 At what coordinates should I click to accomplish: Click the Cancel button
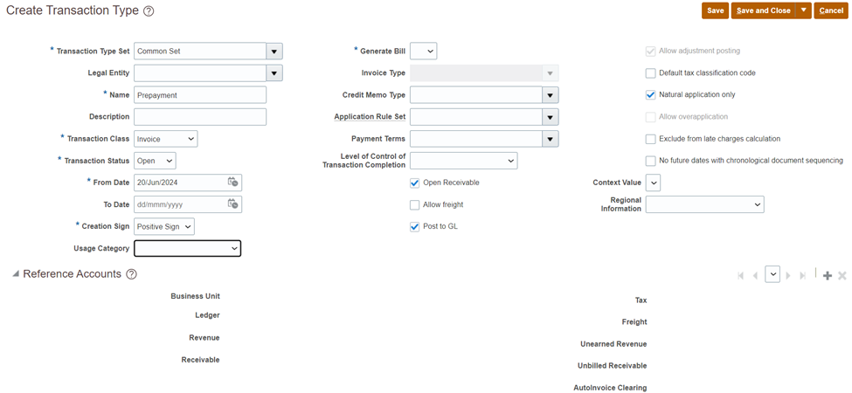831,10
